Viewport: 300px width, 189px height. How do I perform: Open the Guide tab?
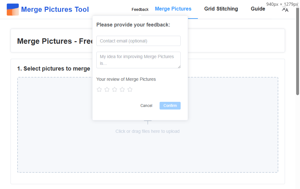(258, 9)
